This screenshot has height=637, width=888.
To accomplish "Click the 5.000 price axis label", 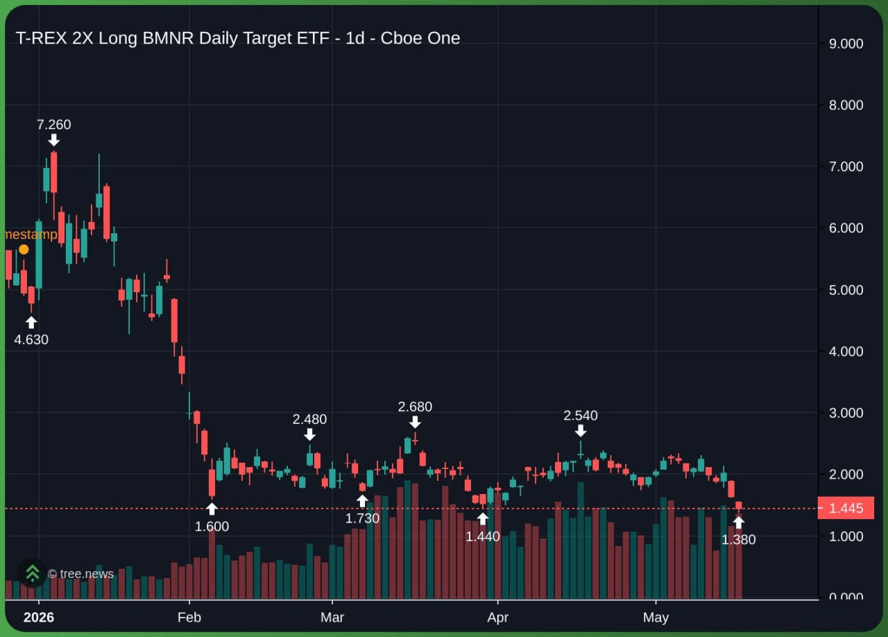I will pyautogui.click(x=846, y=290).
